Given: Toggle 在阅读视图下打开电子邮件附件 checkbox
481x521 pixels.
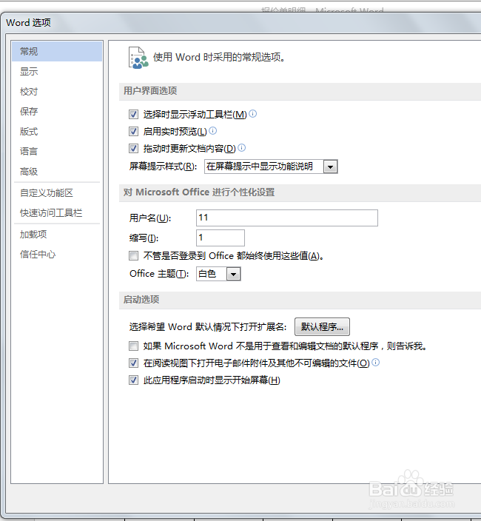Looking at the screenshot, I should pos(133,363).
